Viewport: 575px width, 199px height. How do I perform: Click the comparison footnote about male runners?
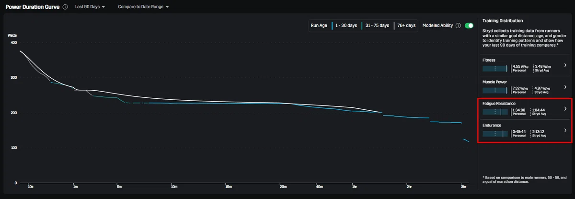pos(525,179)
